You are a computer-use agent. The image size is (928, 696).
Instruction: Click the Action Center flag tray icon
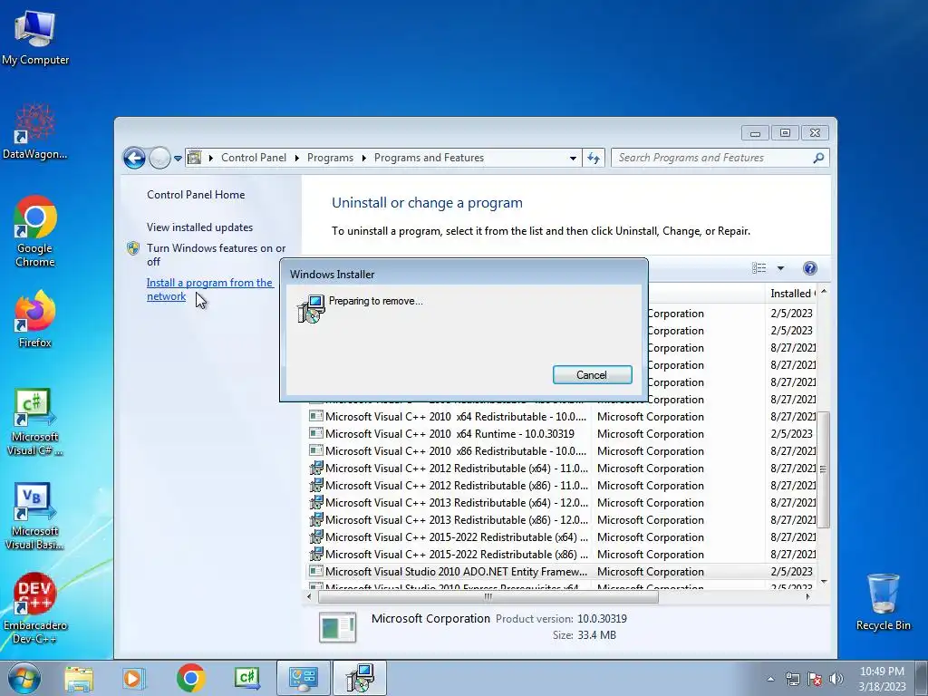pos(815,679)
